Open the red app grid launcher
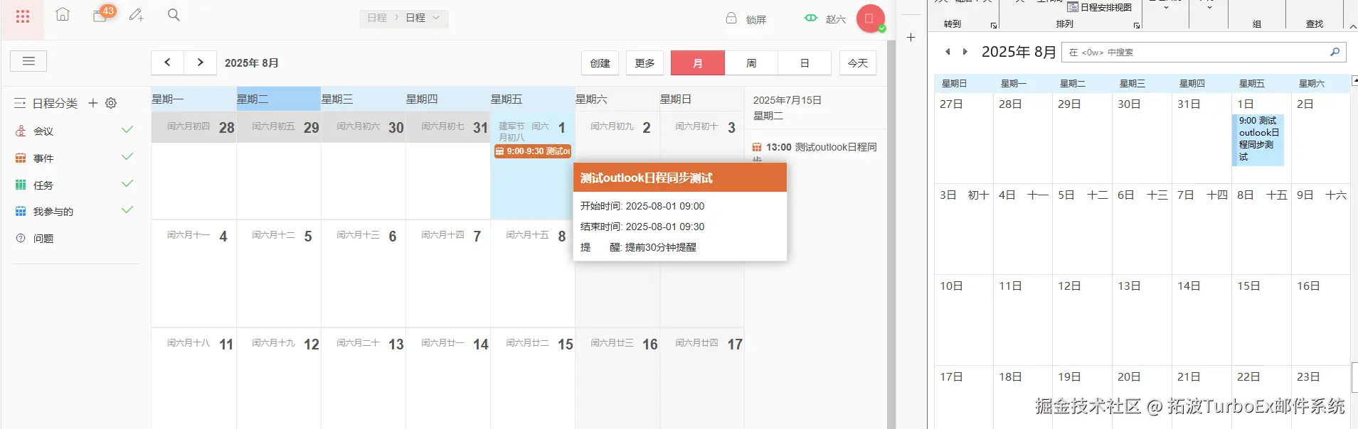 (x=22, y=16)
